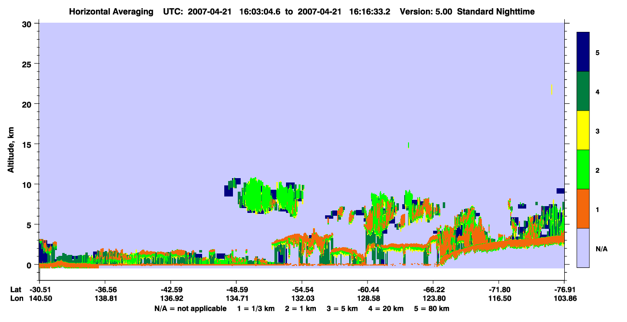Image resolution: width=627 pixels, height=322 pixels.
Task: Click the 30 km altitude tick label
Action: 28,24
